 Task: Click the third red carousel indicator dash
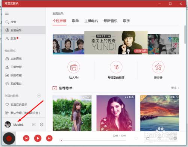coord(112,52)
